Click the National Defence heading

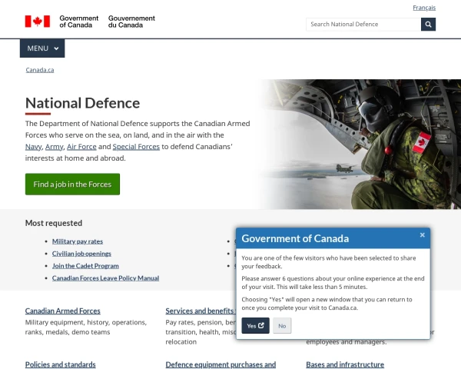pos(82,103)
